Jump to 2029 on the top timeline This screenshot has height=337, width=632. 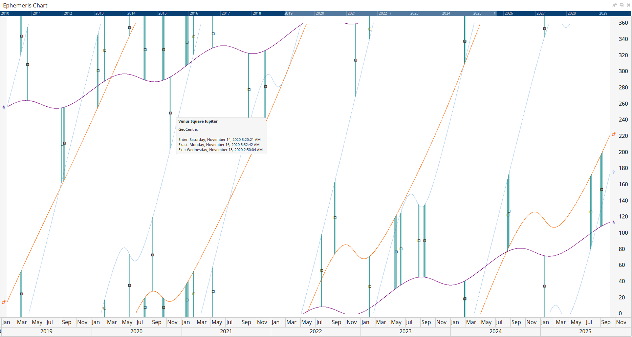point(603,13)
